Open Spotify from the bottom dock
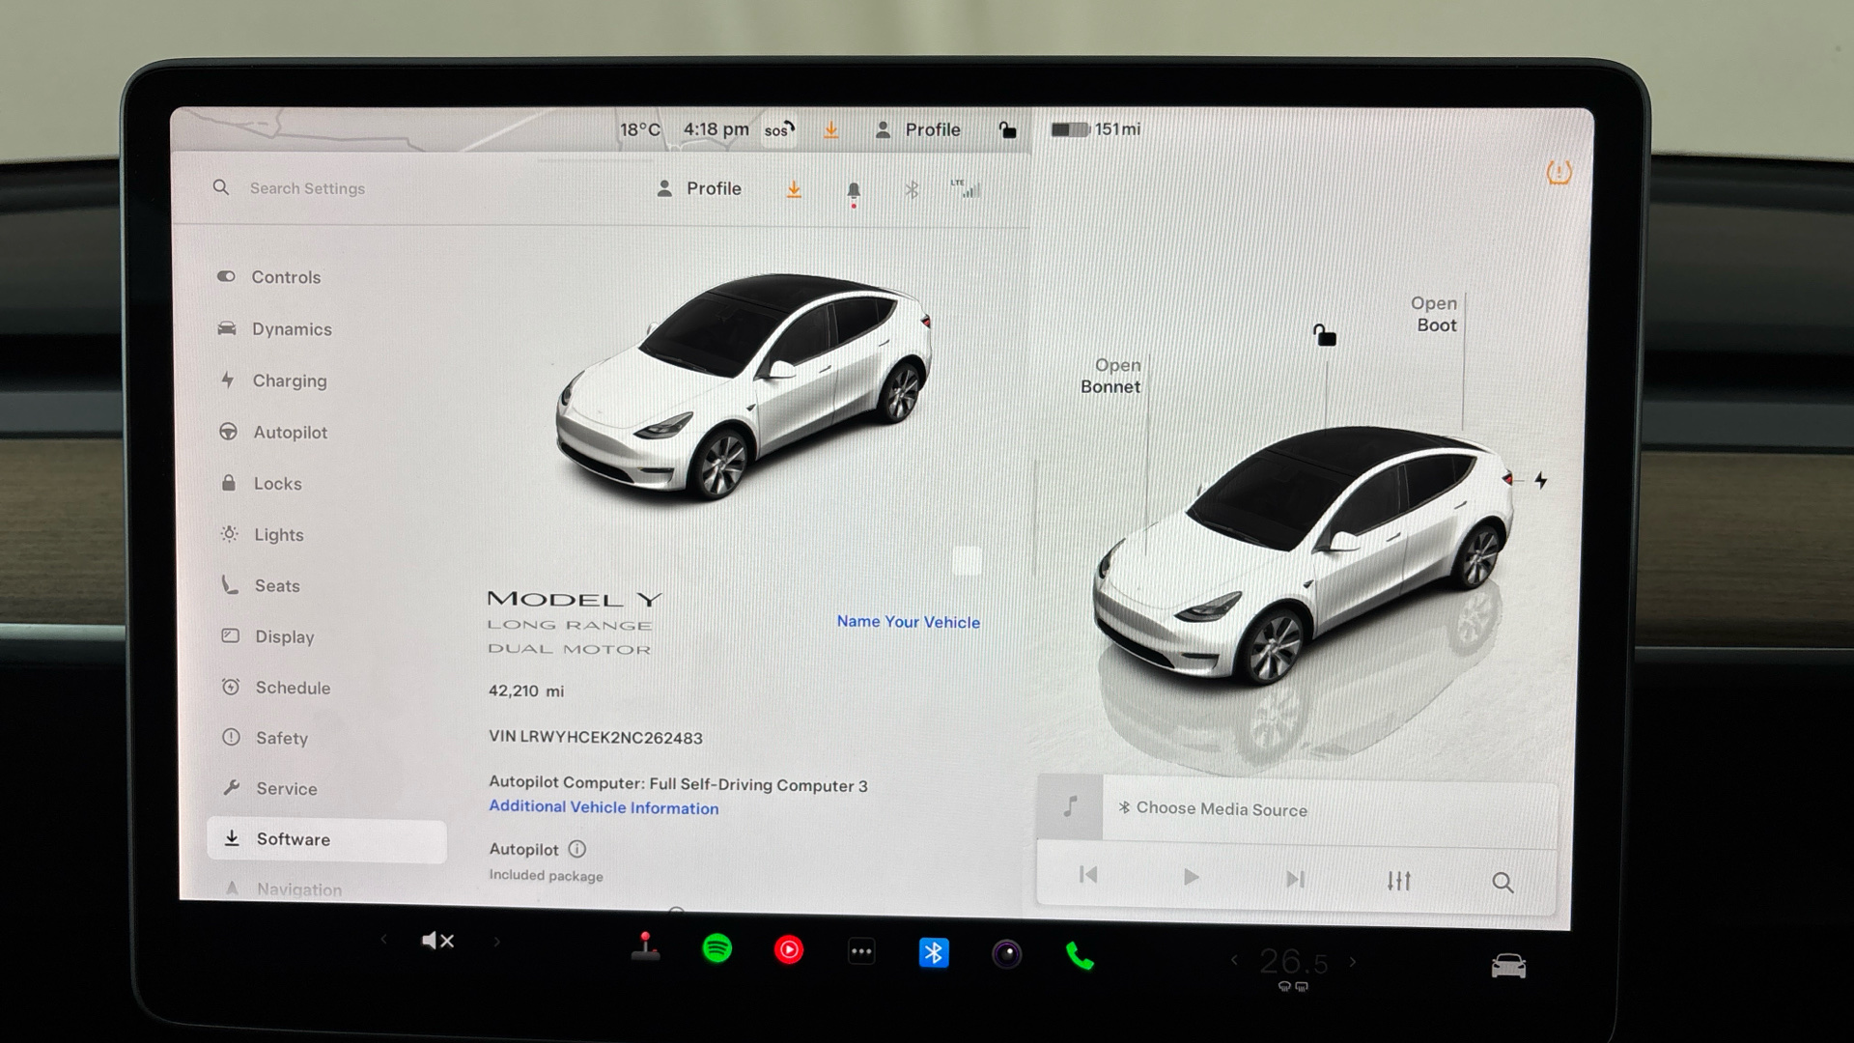Image resolution: width=1854 pixels, height=1043 pixels. point(716,949)
